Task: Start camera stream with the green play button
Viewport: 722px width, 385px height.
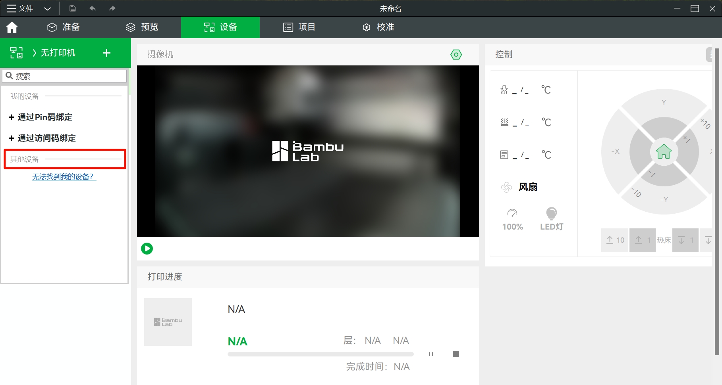Action: tap(147, 249)
